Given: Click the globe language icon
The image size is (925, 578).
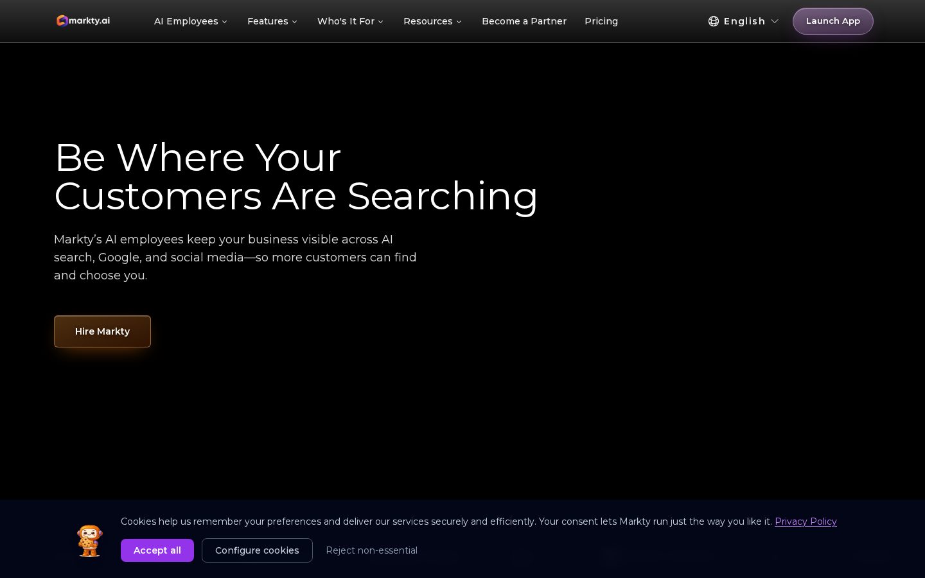Looking at the screenshot, I should click(713, 21).
